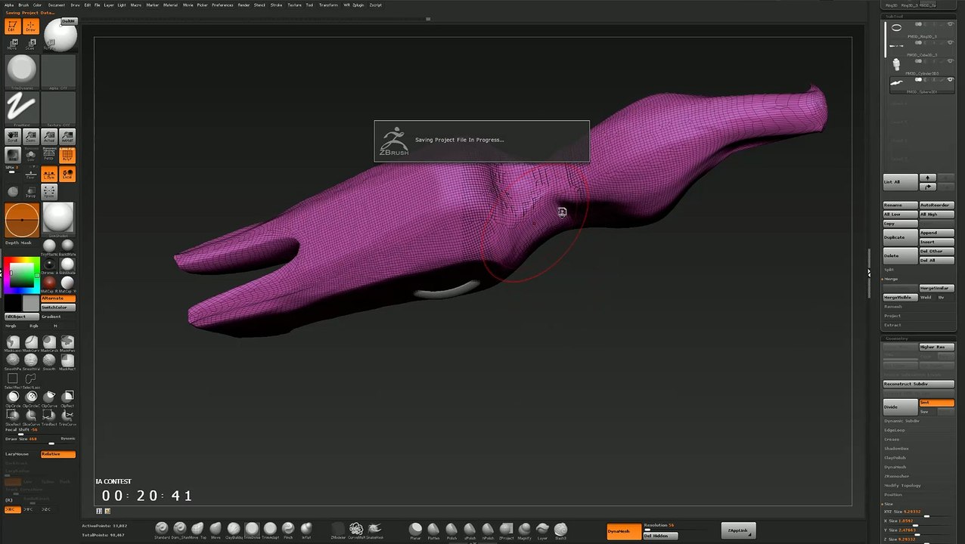Expand the ShadowBox section
The image size is (965, 544).
coord(896,449)
